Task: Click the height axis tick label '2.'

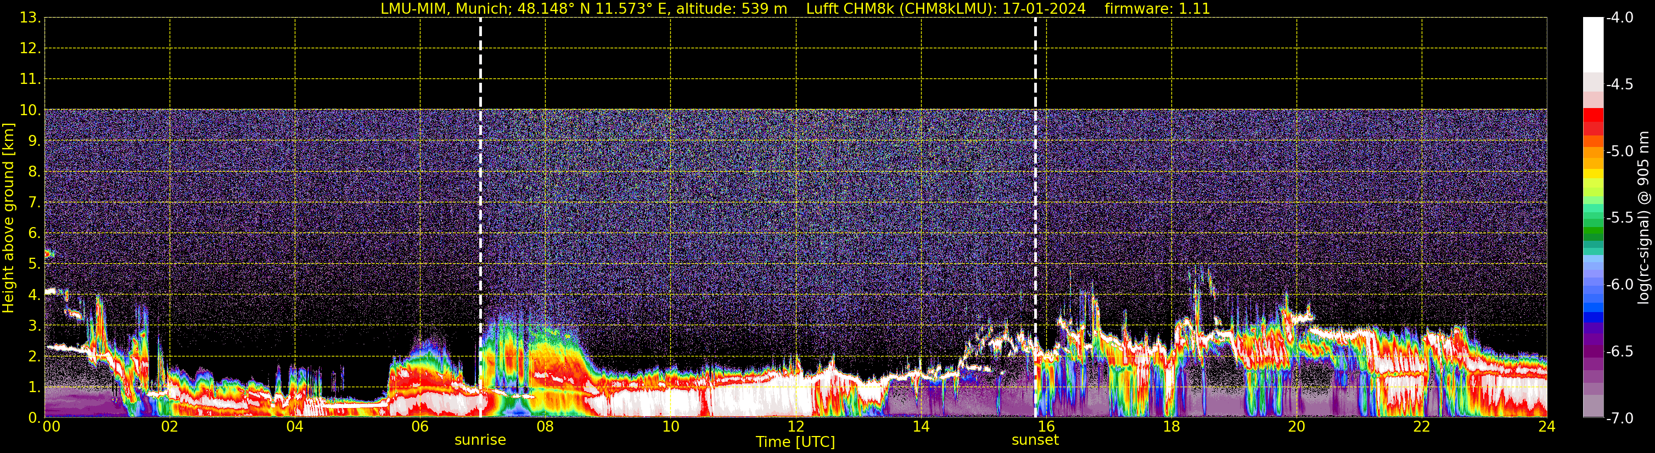Action: pos(35,357)
